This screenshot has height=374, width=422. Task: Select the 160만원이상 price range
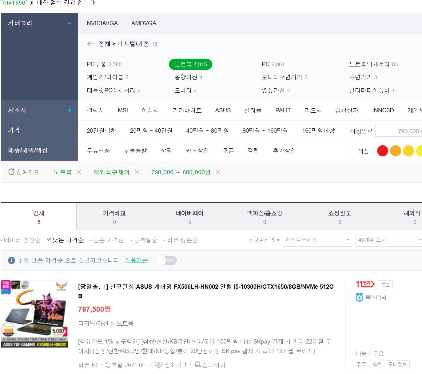[x=318, y=131]
